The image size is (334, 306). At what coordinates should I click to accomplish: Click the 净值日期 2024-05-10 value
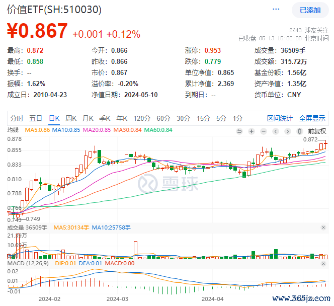(141, 95)
